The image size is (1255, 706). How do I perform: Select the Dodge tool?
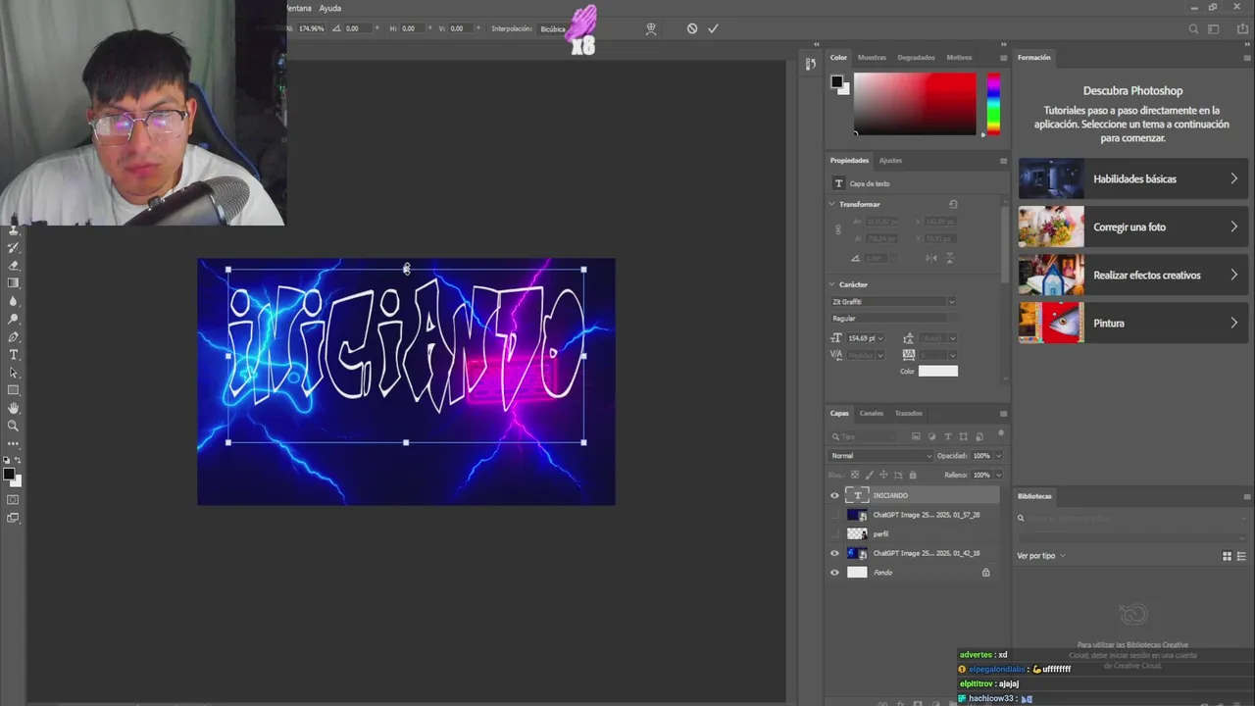click(14, 319)
